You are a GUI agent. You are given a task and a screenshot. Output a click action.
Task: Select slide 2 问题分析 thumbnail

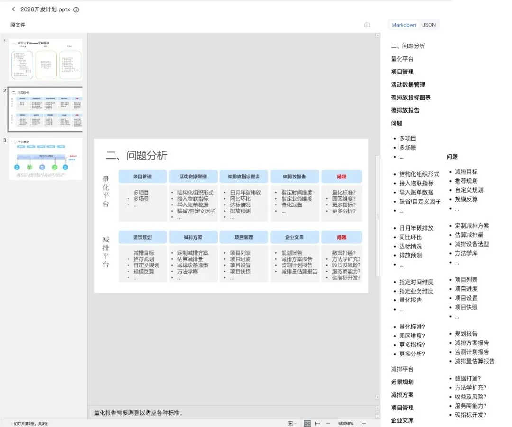[x=46, y=109]
